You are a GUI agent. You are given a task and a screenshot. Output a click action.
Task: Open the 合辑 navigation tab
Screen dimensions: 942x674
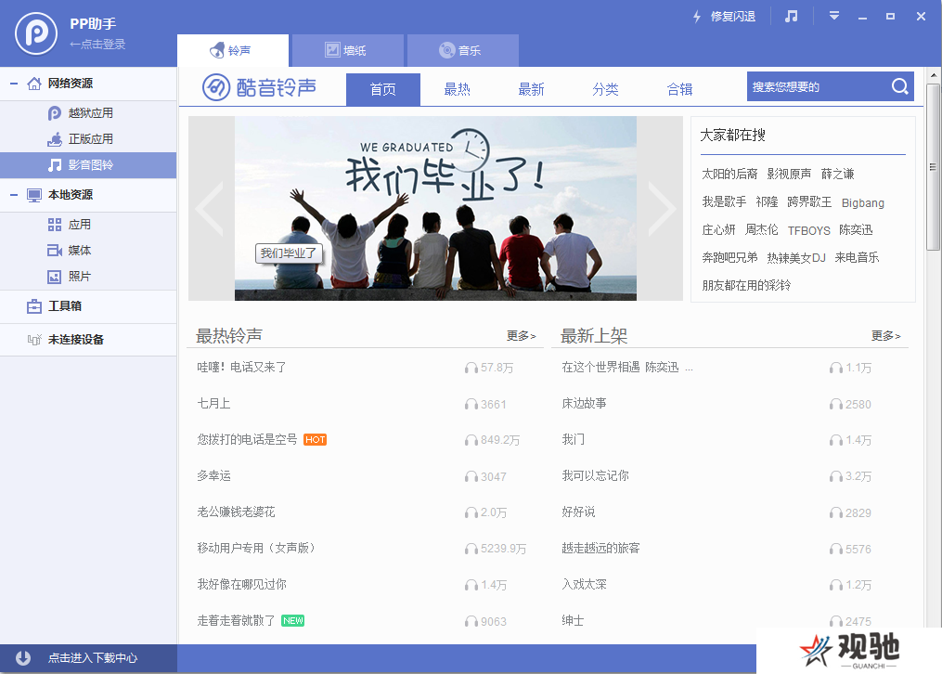[x=679, y=89]
